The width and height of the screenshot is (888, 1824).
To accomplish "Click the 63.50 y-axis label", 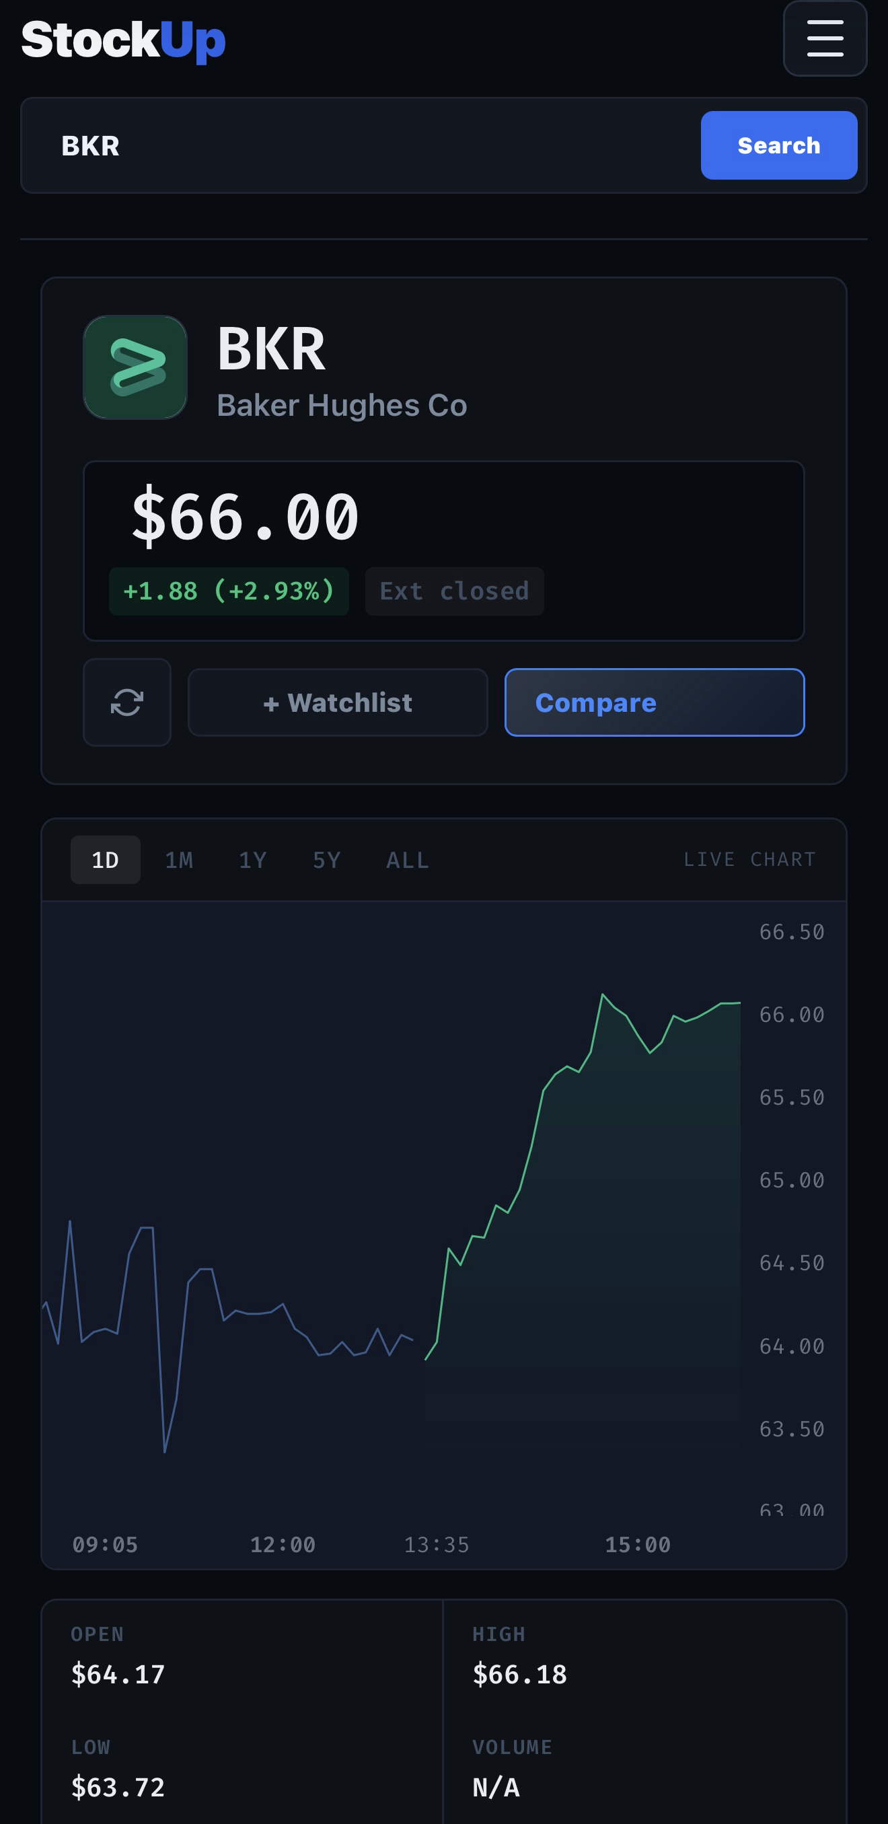I will tap(792, 1429).
